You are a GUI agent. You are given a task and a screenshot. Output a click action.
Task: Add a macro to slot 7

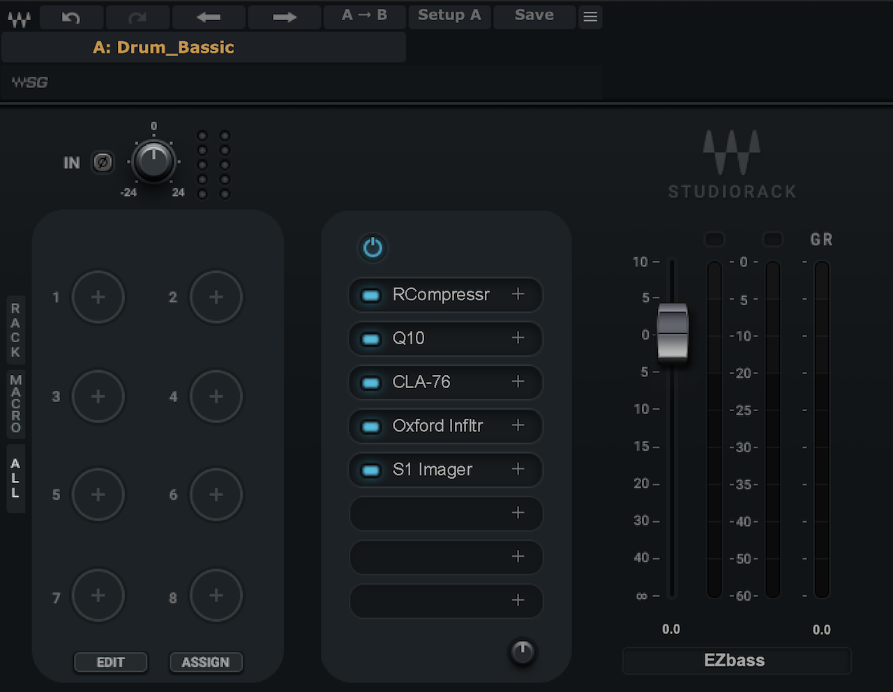pos(98,595)
